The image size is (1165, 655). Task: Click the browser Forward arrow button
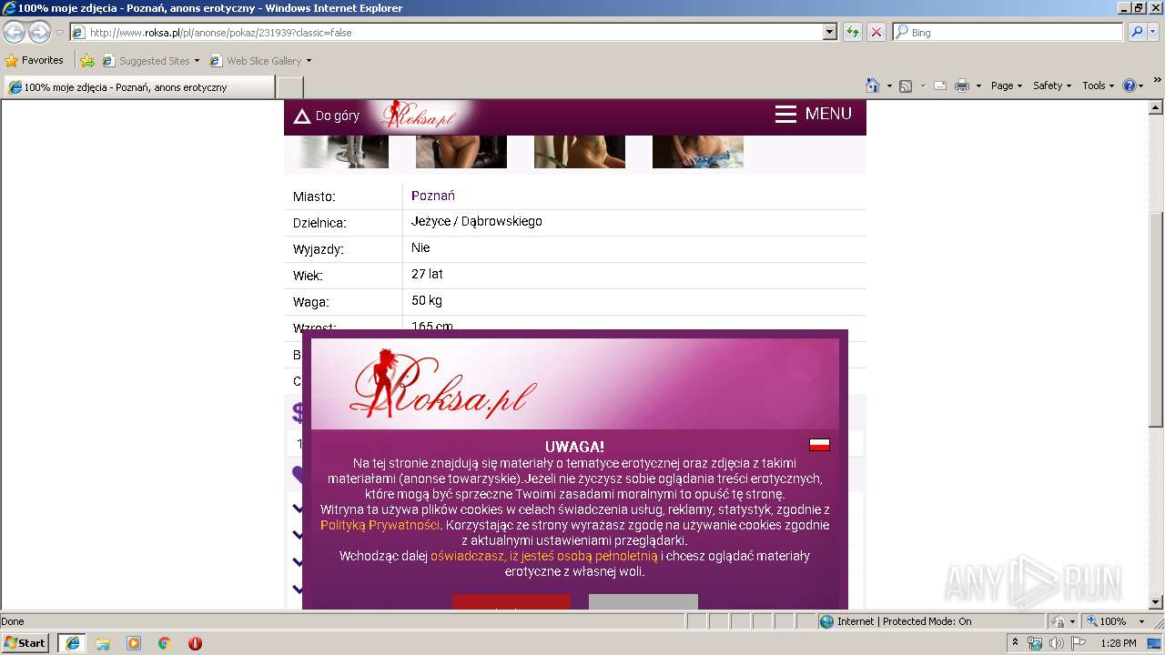(39, 33)
